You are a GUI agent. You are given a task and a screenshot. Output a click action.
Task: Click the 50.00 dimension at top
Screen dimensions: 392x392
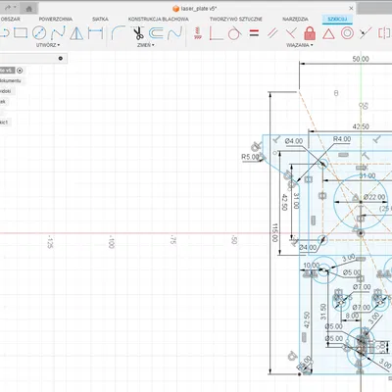(x=361, y=59)
